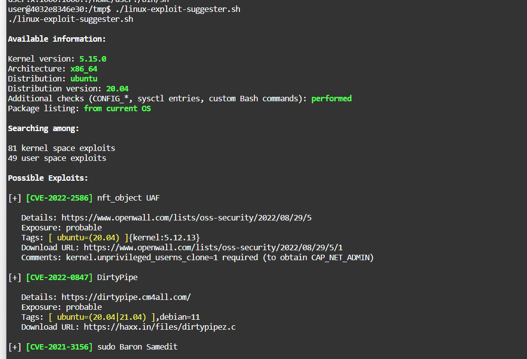Click the 'Available information:' heading
The width and height of the screenshot is (527, 359).
(x=57, y=39)
